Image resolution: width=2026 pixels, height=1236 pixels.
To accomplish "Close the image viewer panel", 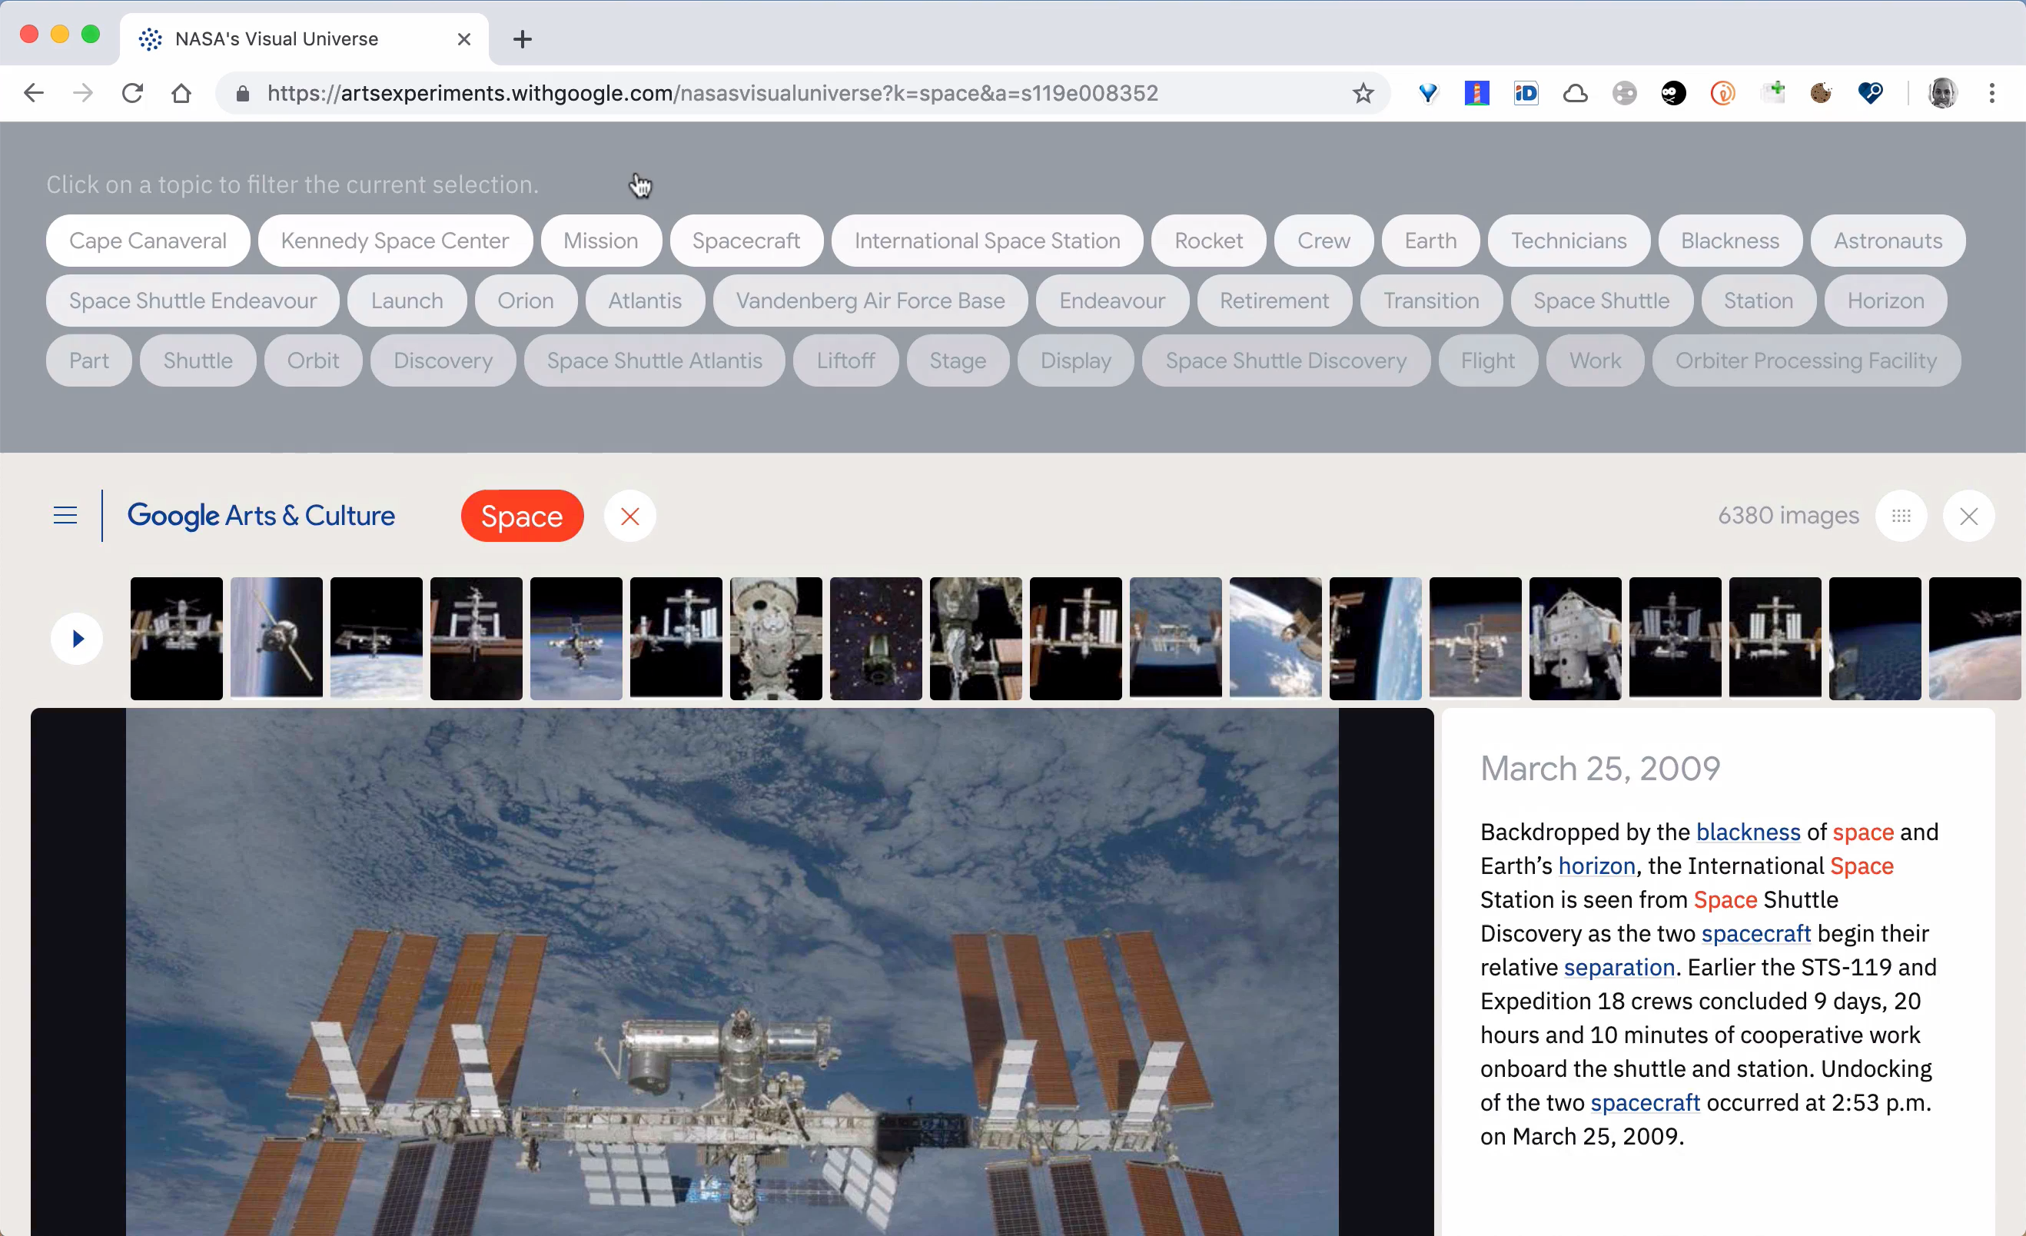I will [1968, 517].
